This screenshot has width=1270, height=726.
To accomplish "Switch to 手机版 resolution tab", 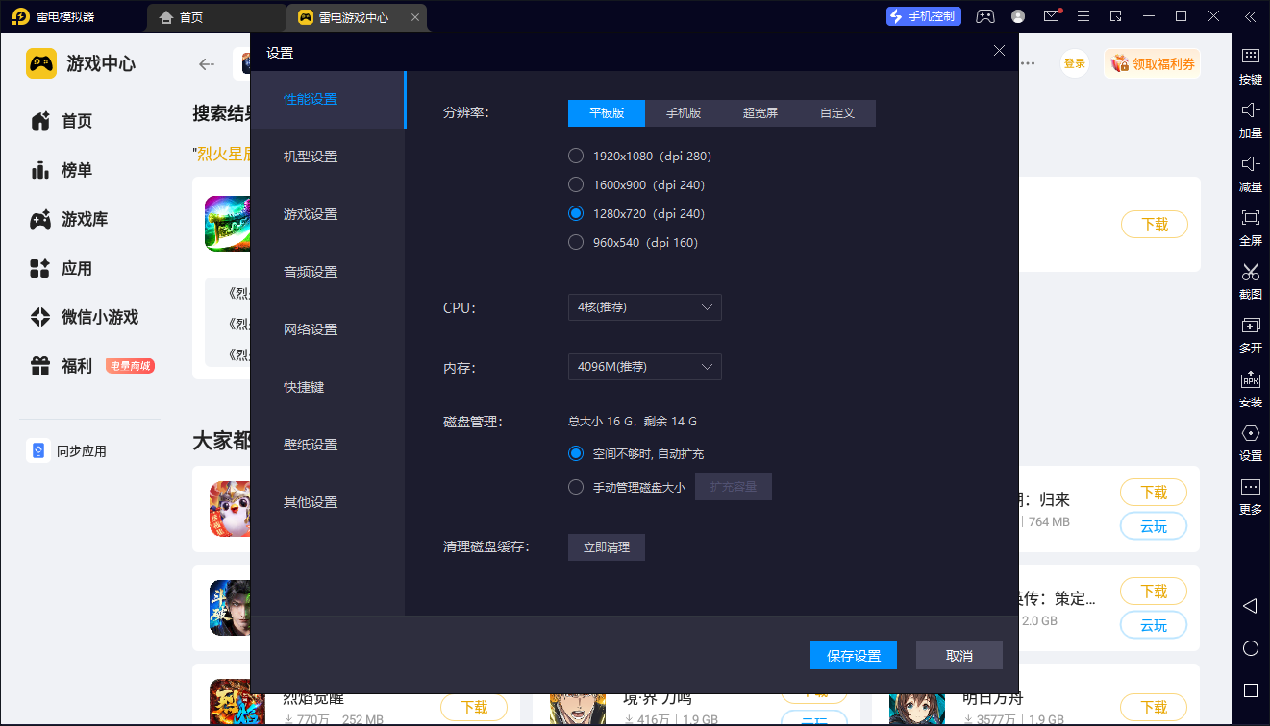I will (x=684, y=112).
